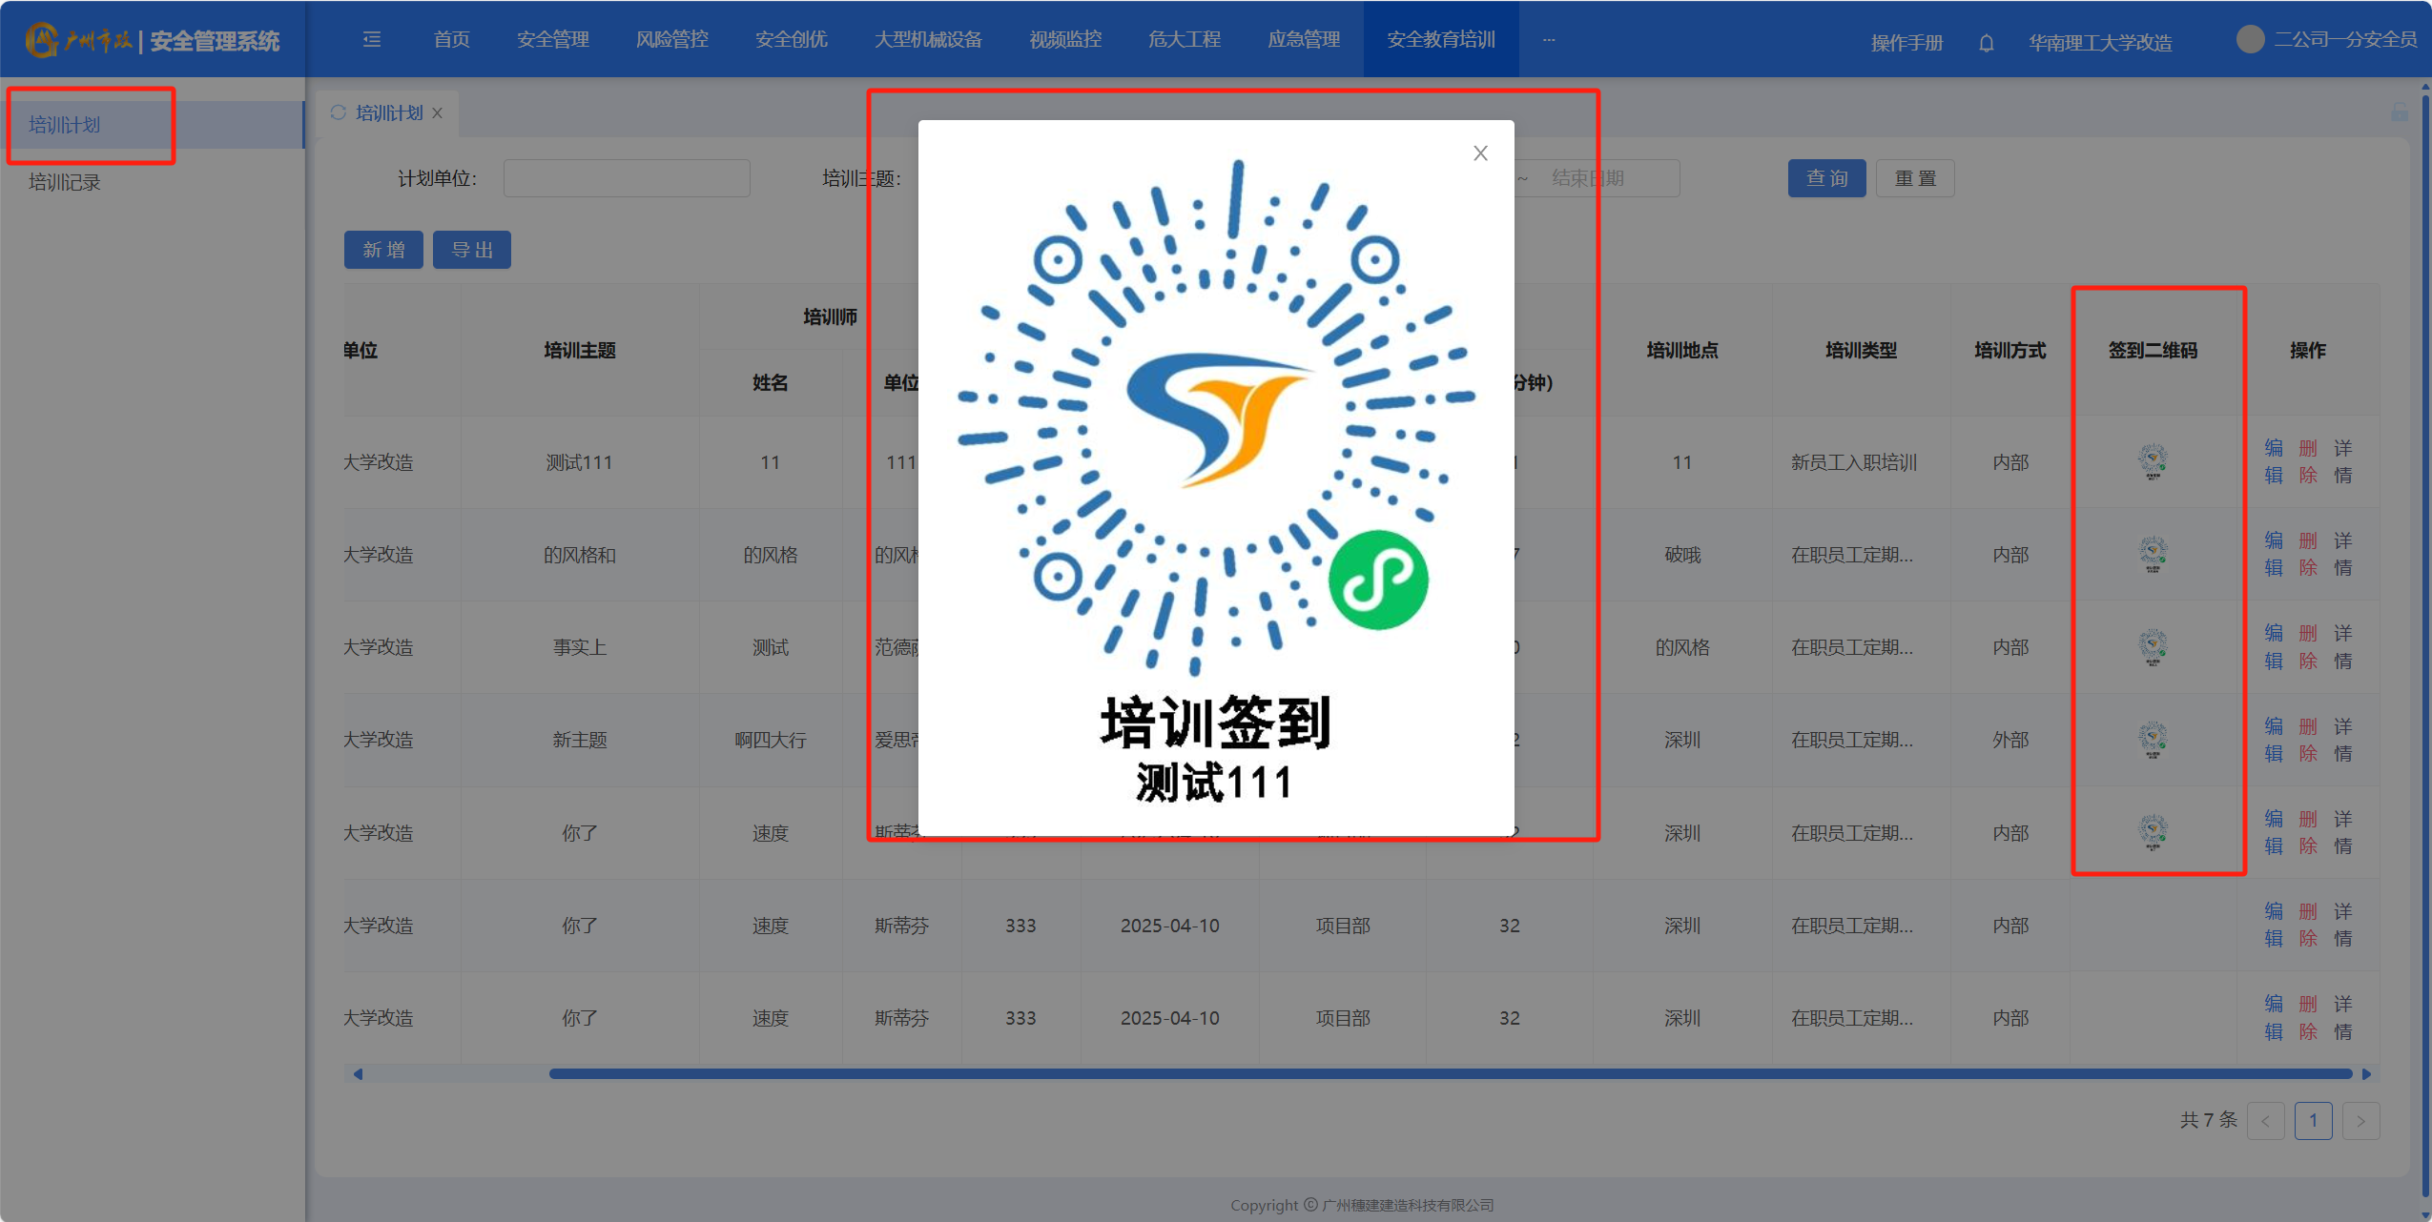Click the 导出 export button
The width and height of the screenshot is (2432, 1222).
471,250
